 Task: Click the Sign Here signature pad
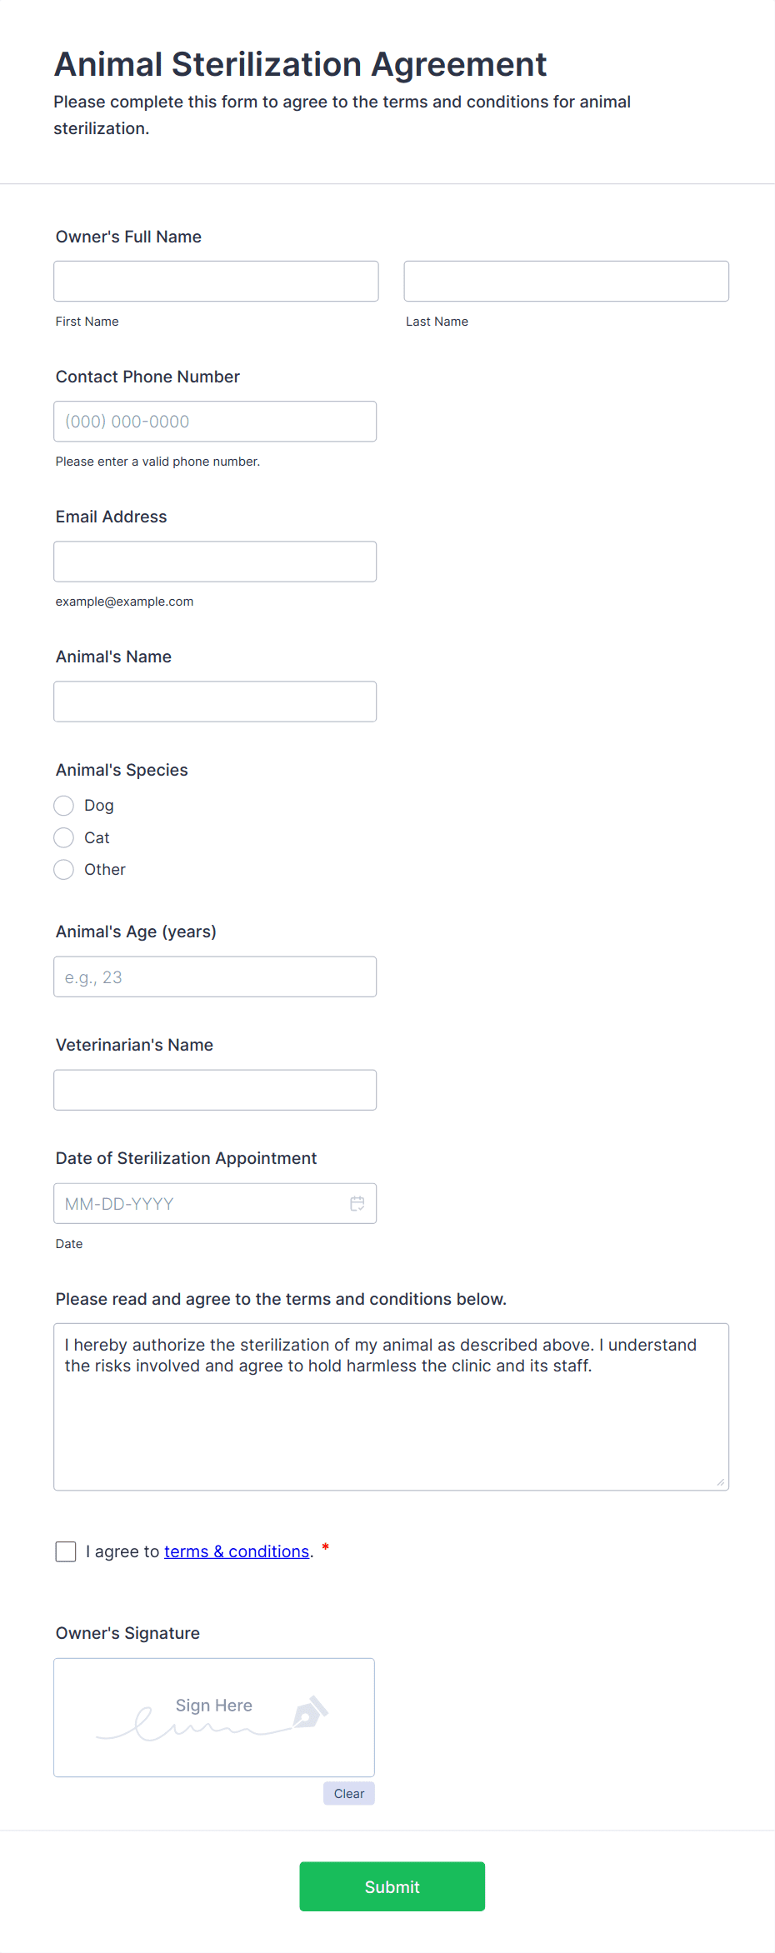pyautogui.click(x=213, y=1716)
